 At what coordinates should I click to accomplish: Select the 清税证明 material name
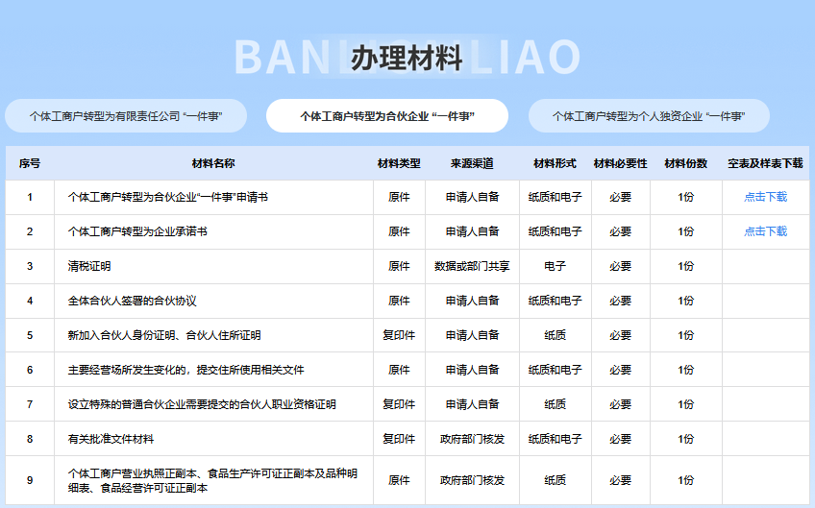(x=90, y=266)
